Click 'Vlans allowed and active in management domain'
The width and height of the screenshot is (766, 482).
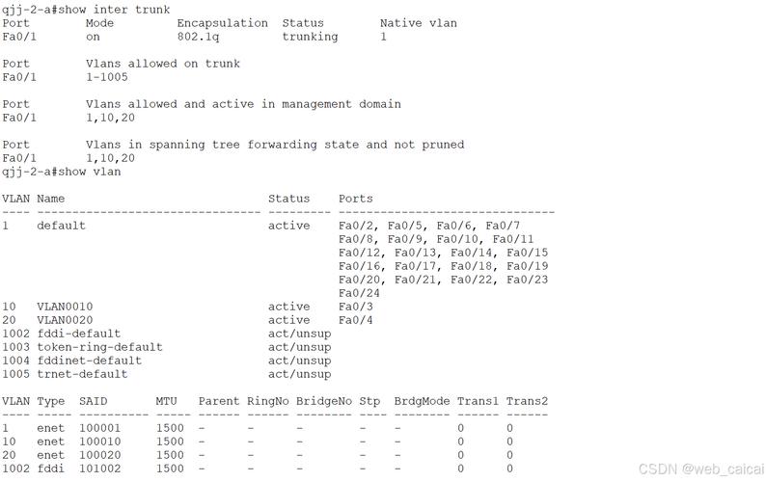point(243,104)
